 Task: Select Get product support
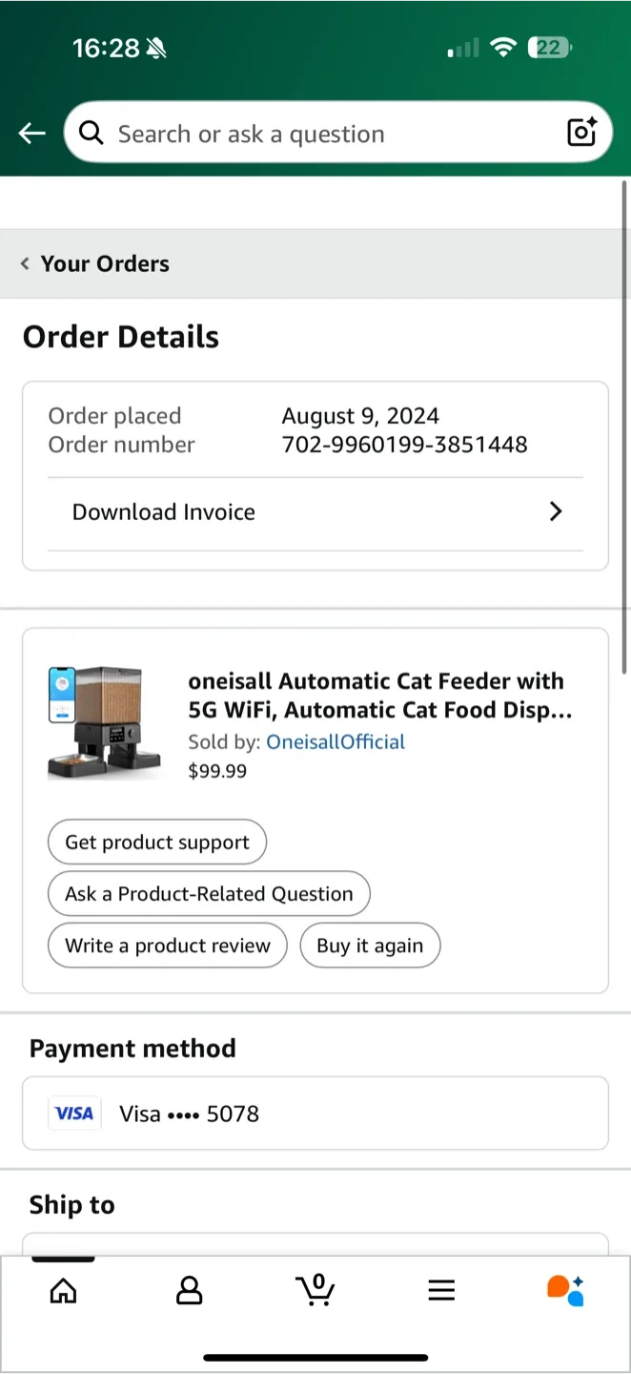pos(156,842)
